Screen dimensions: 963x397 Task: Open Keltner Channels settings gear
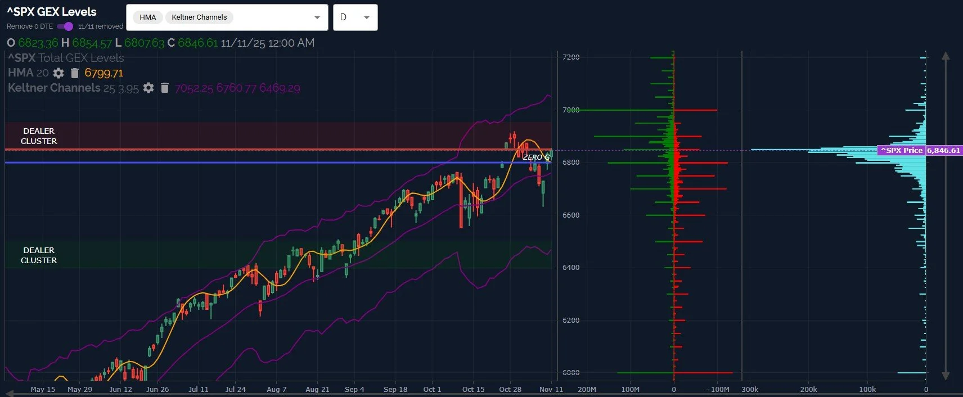pyautogui.click(x=148, y=88)
